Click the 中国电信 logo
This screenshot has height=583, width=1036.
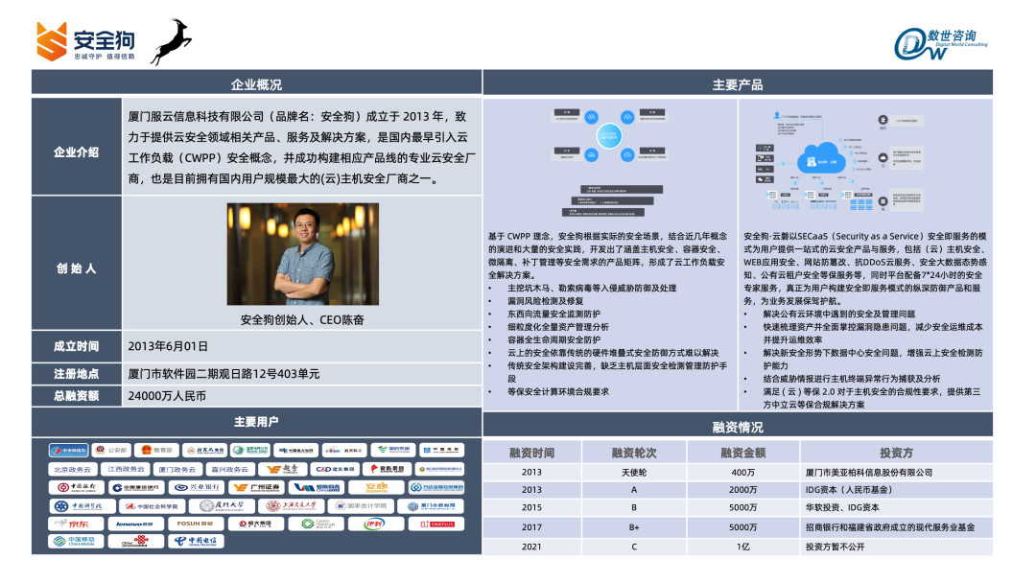(196, 542)
